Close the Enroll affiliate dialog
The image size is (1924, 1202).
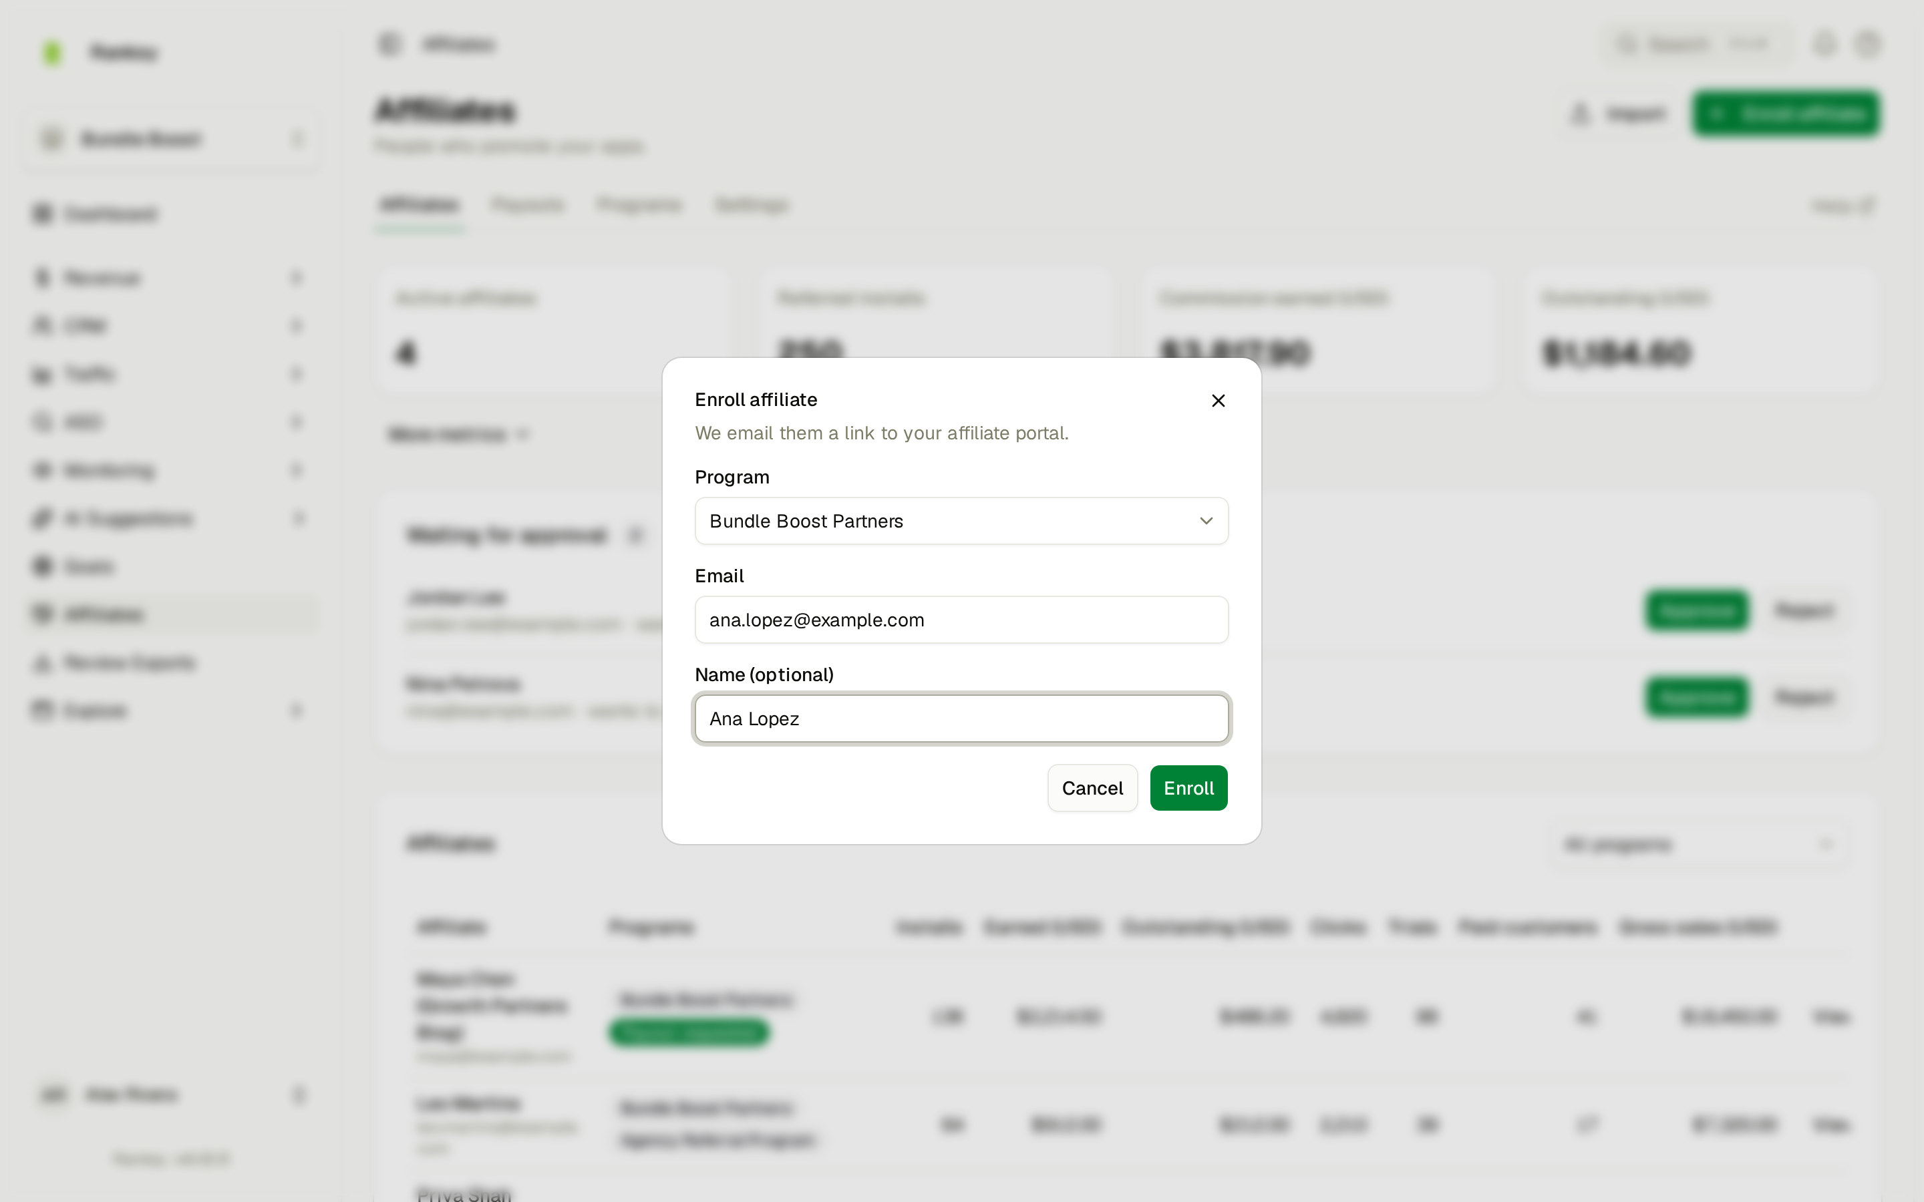[x=1218, y=401]
